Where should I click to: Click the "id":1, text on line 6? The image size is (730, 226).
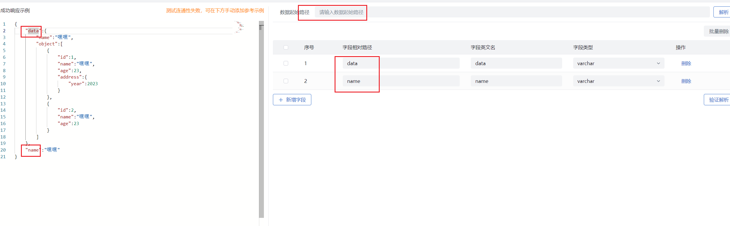pyautogui.click(x=67, y=57)
